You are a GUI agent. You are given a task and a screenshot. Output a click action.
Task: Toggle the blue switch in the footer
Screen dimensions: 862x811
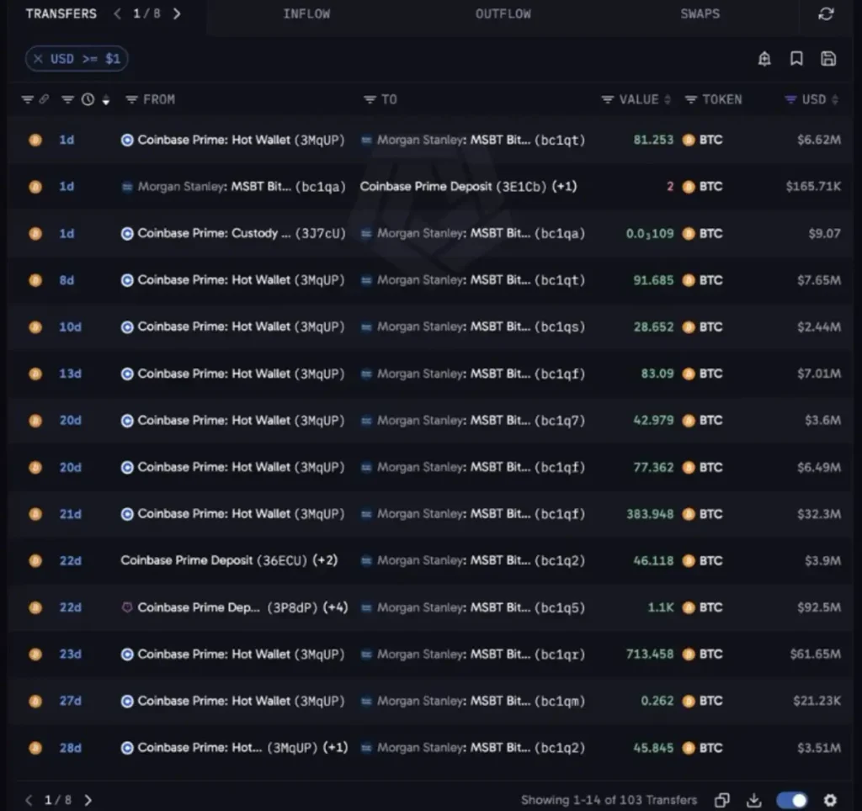[x=791, y=800]
